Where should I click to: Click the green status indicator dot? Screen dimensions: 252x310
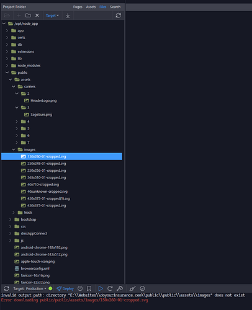pos(50,288)
